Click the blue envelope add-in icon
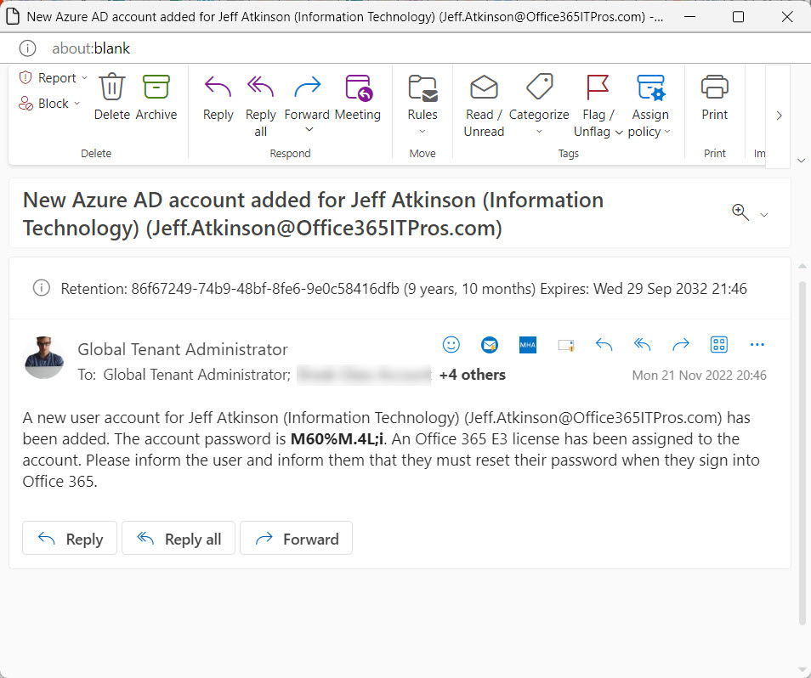 tap(490, 345)
